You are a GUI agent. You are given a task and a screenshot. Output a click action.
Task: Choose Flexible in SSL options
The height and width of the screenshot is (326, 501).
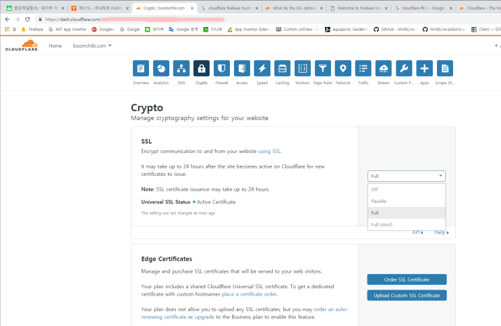point(407,201)
